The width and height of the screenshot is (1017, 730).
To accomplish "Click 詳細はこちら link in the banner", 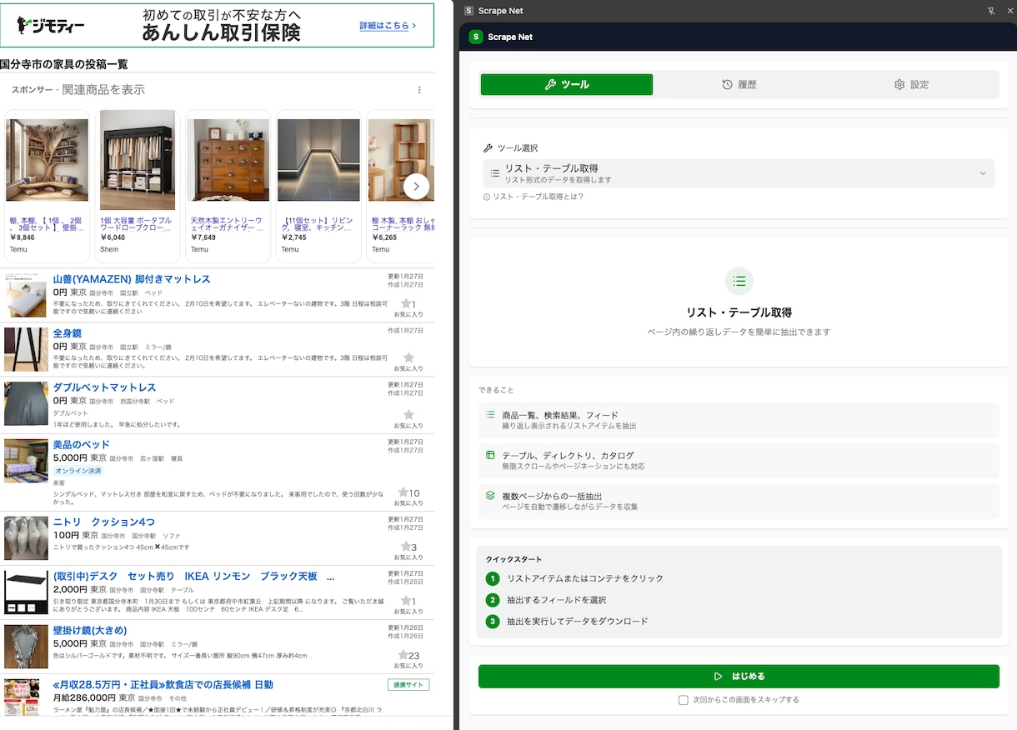I will pos(388,26).
